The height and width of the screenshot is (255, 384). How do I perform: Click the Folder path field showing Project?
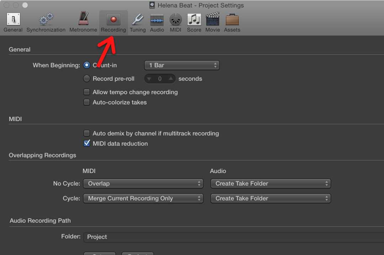[x=231, y=237]
